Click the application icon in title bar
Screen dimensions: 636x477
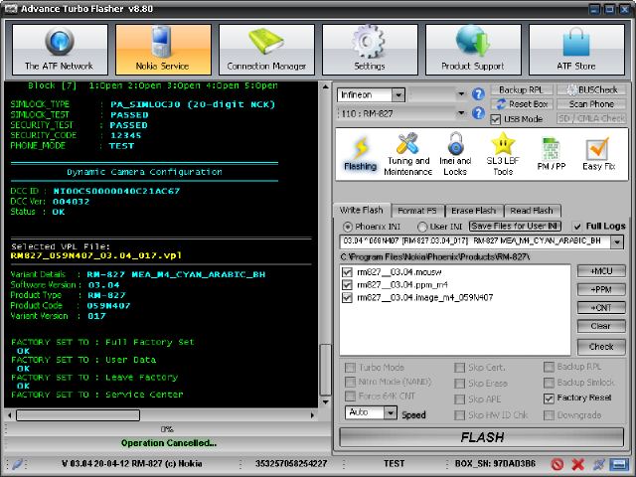11,9
